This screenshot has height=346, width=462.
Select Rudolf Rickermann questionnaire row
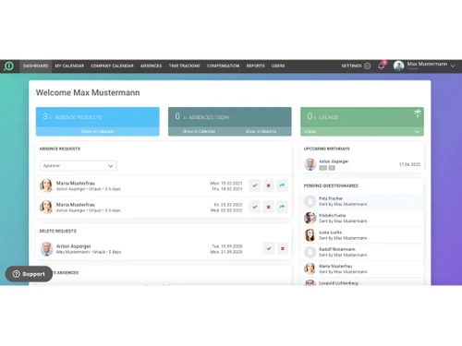pos(362,252)
